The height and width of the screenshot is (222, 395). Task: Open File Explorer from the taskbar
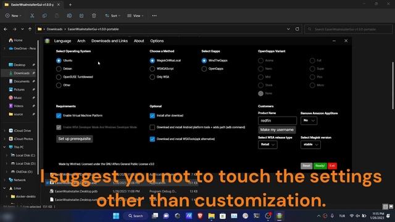(211, 216)
